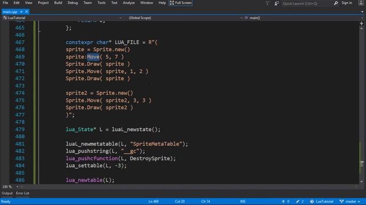This screenshot has height=205, width=366.
Task: Open the account avatar icon
Action: [361, 3]
